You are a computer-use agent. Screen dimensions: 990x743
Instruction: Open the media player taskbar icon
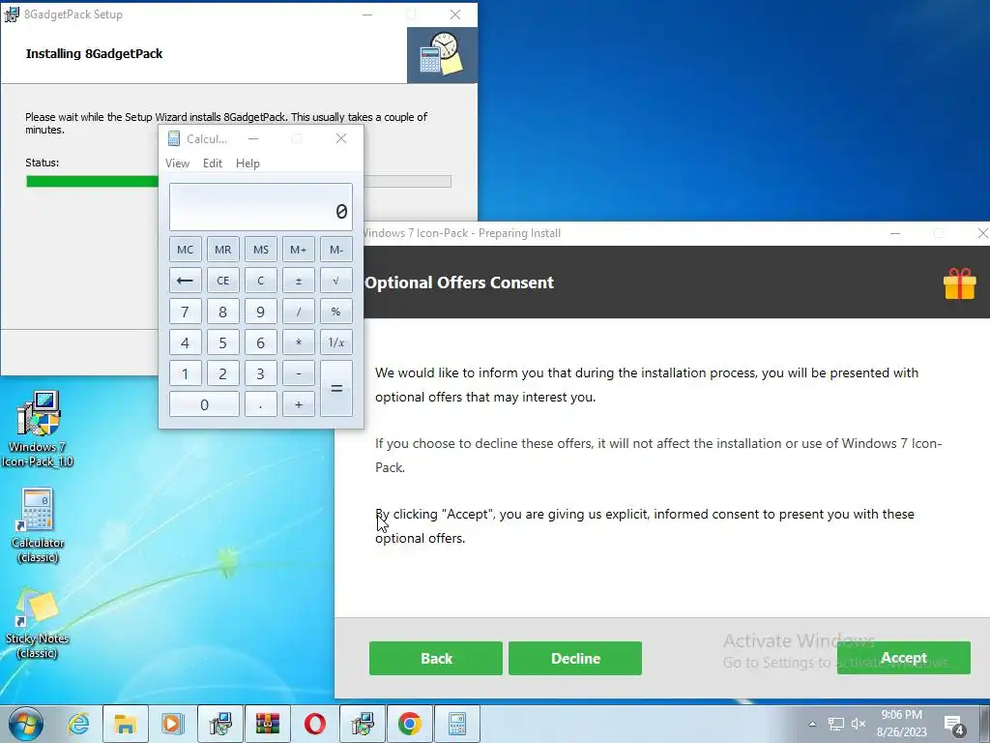pos(172,724)
